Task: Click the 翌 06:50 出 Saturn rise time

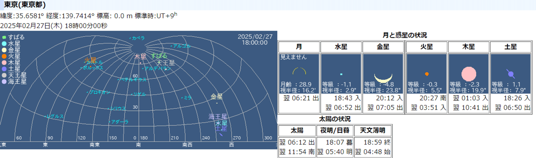Action: pyautogui.click(x=513, y=107)
